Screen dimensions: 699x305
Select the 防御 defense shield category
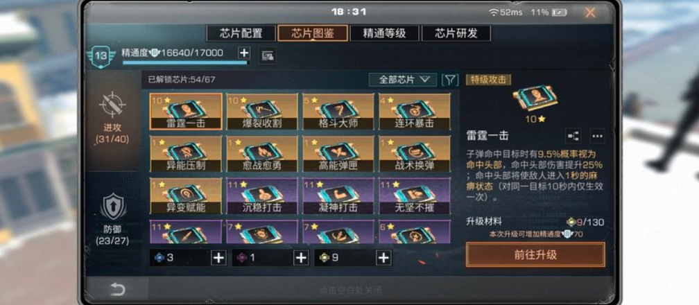pos(112,206)
